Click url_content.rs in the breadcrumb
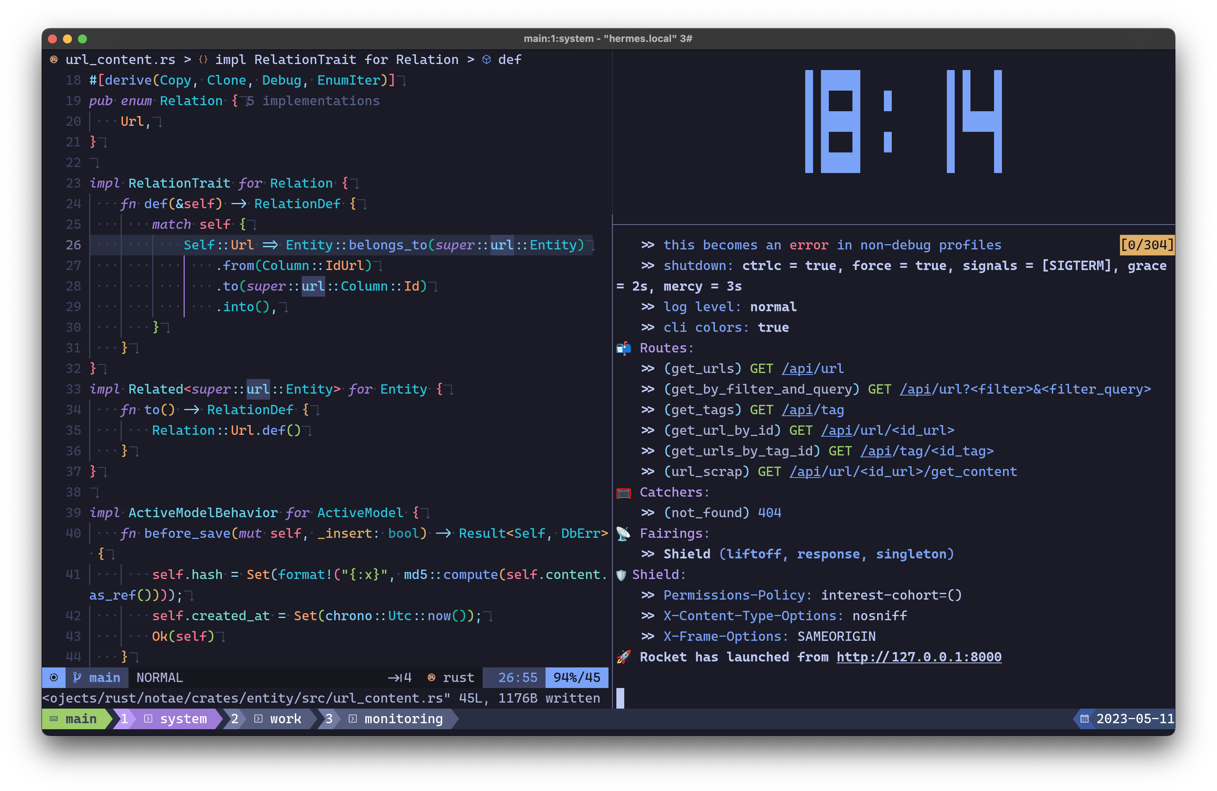1217x791 pixels. [x=120, y=60]
